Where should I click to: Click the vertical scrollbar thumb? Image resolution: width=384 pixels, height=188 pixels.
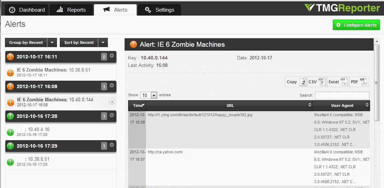377,83
